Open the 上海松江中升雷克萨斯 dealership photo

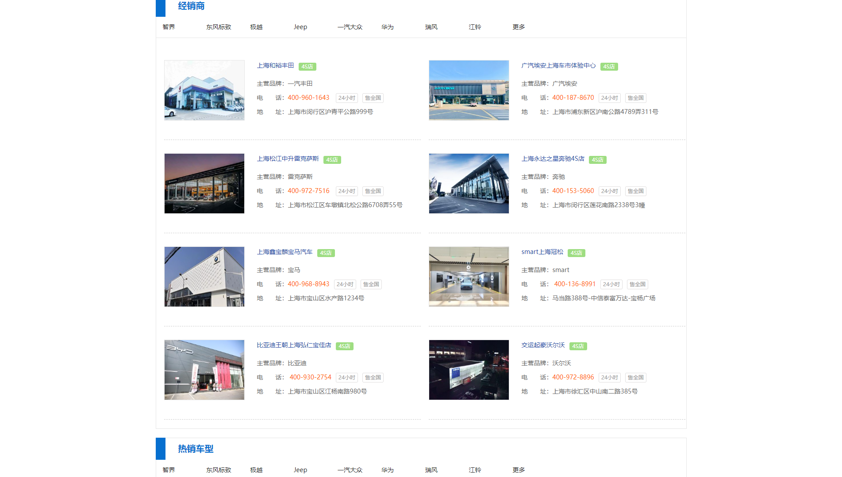(x=204, y=184)
